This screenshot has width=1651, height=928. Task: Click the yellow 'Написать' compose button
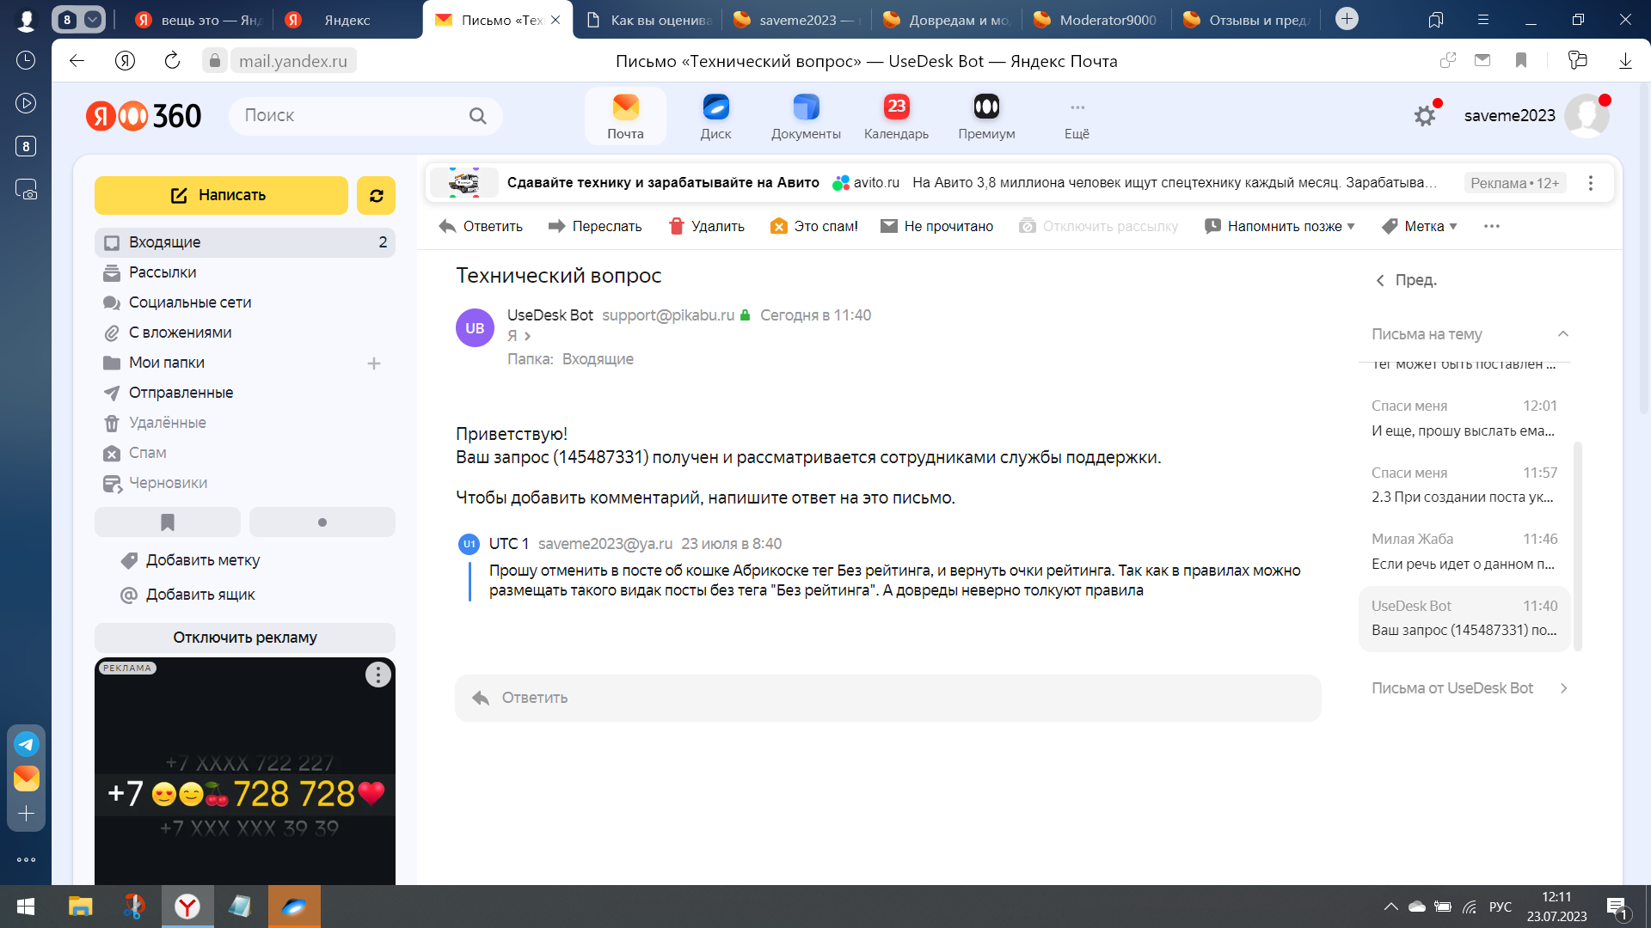[x=221, y=196]
